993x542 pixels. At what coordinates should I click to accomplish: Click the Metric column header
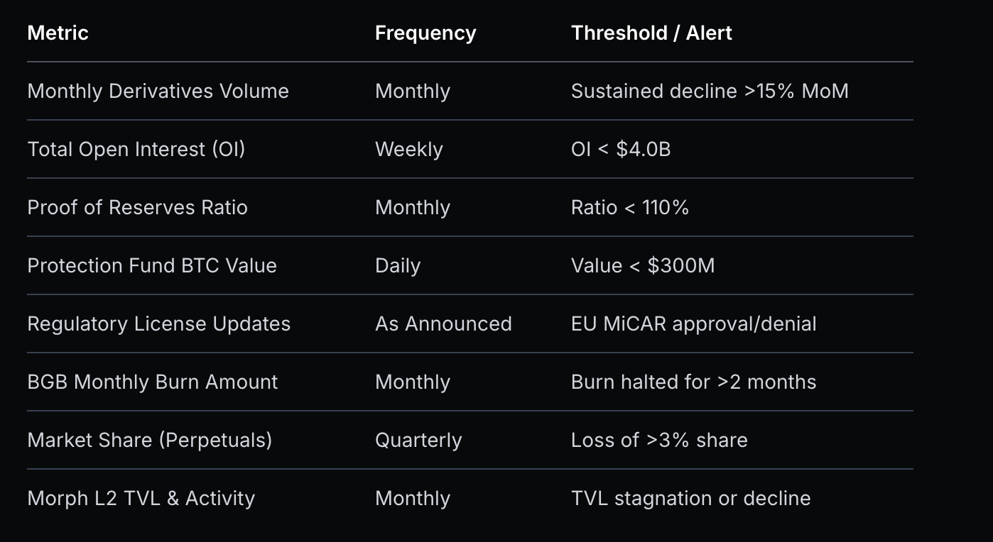58,33
